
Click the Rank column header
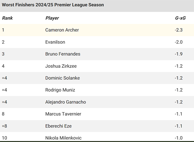coord(7,18)
